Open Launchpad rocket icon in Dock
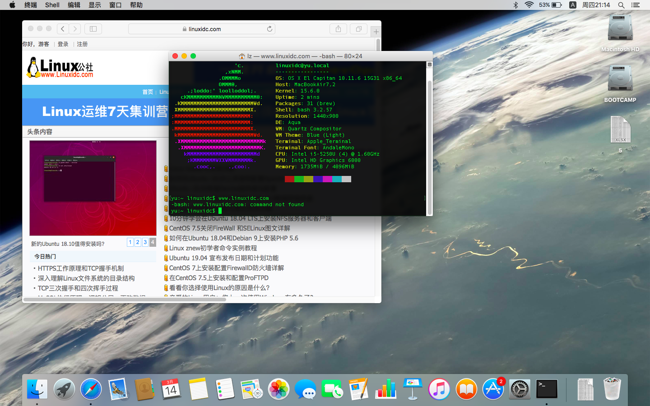This screenshot has height=406, width=650. pyautogui.click(x=64, y=389)
